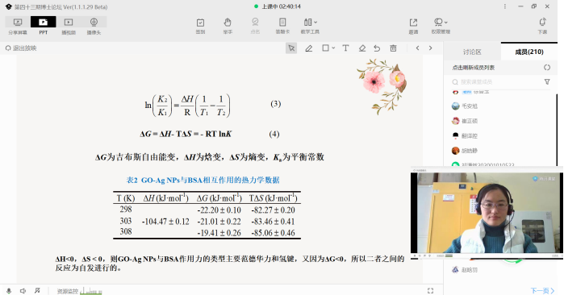Click exit slideshow button
Viewport: 564px width, 295px height.
click(21, 48)
